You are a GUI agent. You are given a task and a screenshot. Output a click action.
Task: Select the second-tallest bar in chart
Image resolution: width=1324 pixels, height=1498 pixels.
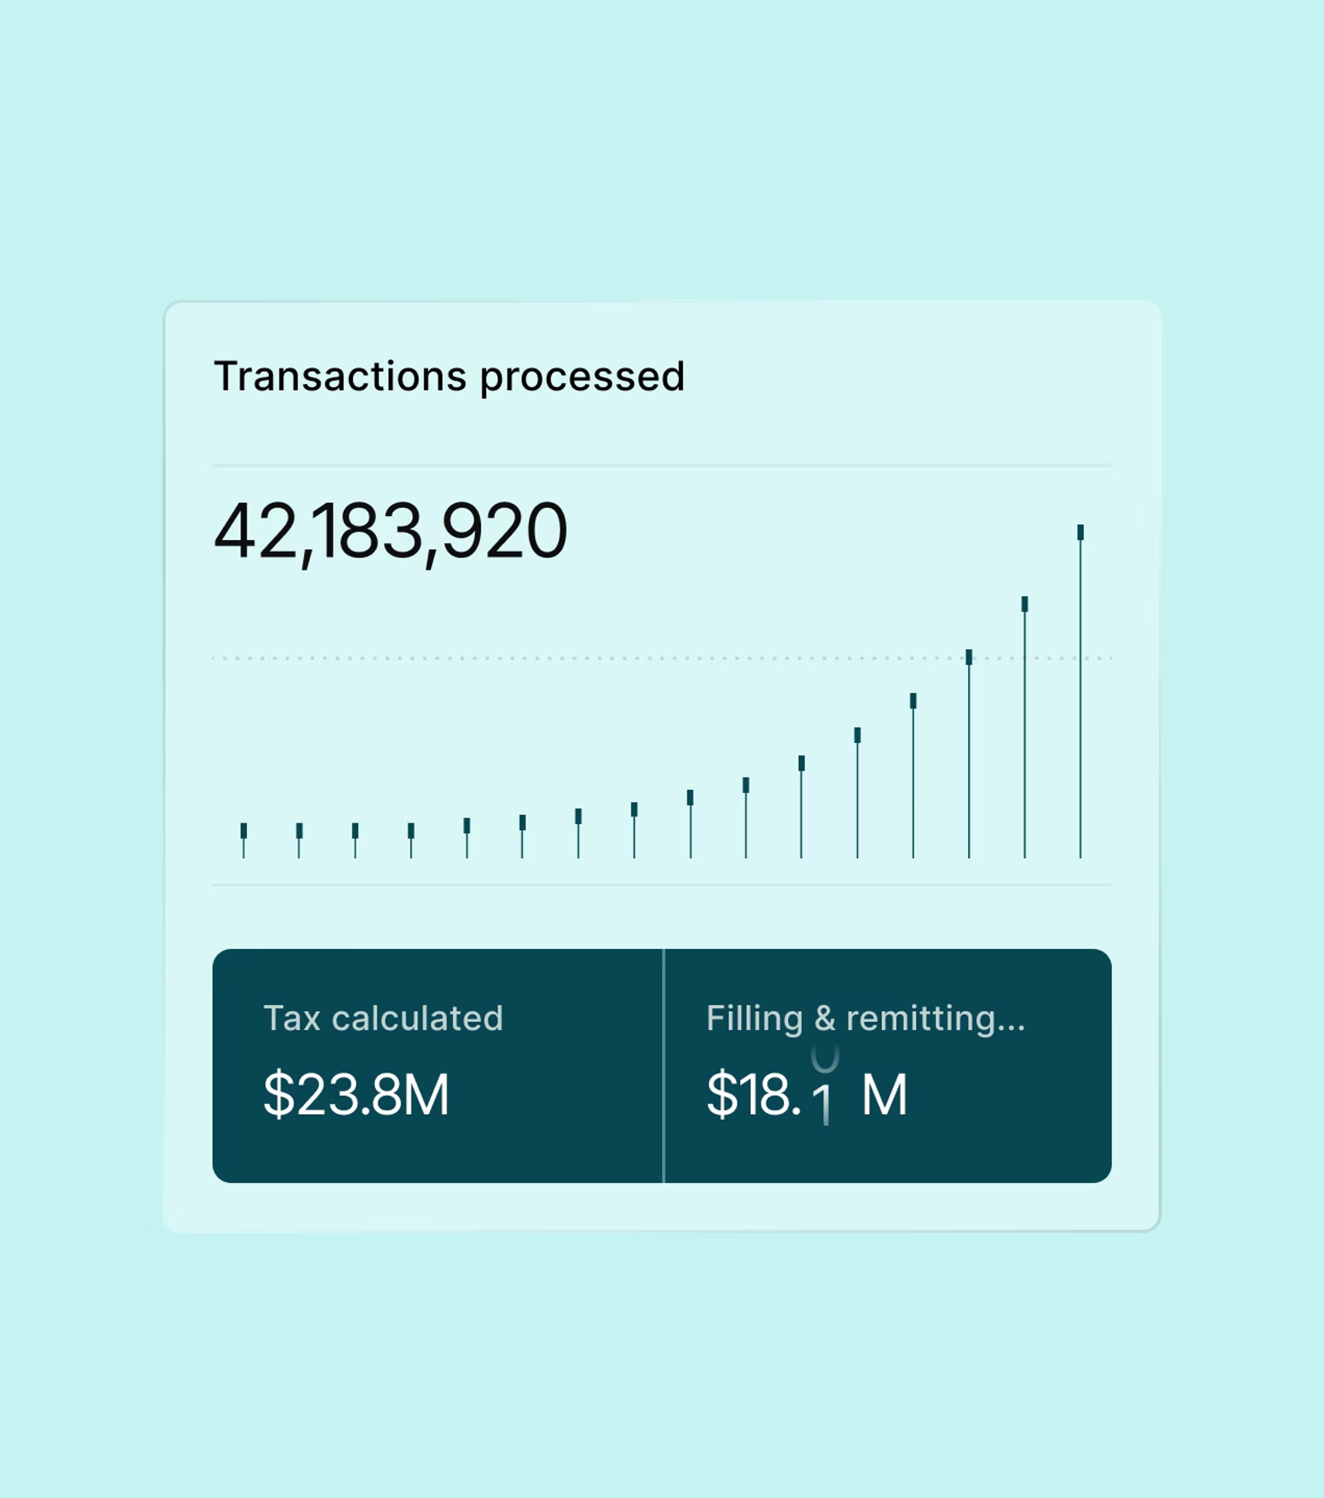[1024, 727]
